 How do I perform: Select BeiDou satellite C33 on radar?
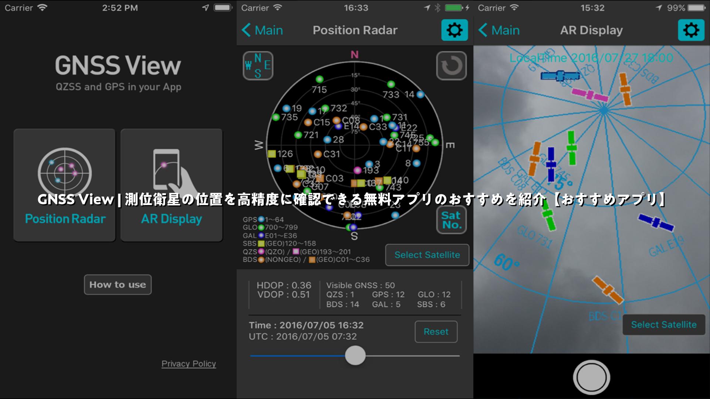coord(364,127)
